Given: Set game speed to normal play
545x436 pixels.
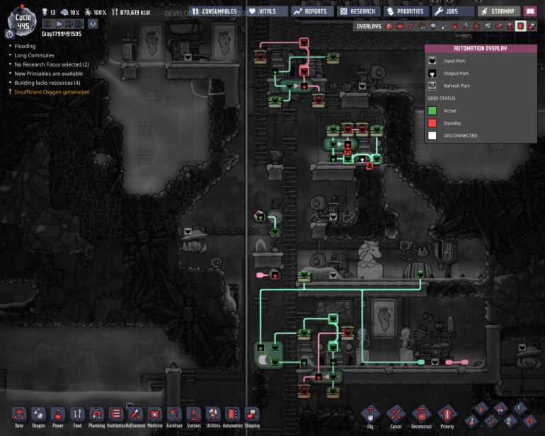Looking at the screenshot, I should click(x=59, y=24).
